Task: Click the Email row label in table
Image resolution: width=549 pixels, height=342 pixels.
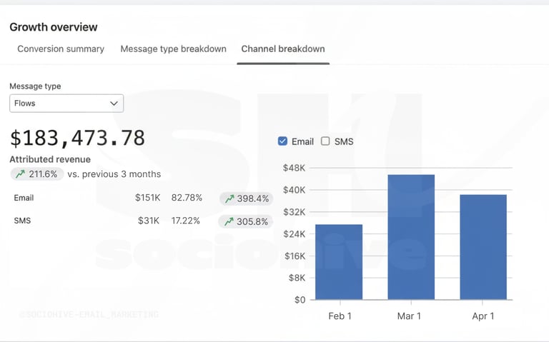Action: [24, 198]
